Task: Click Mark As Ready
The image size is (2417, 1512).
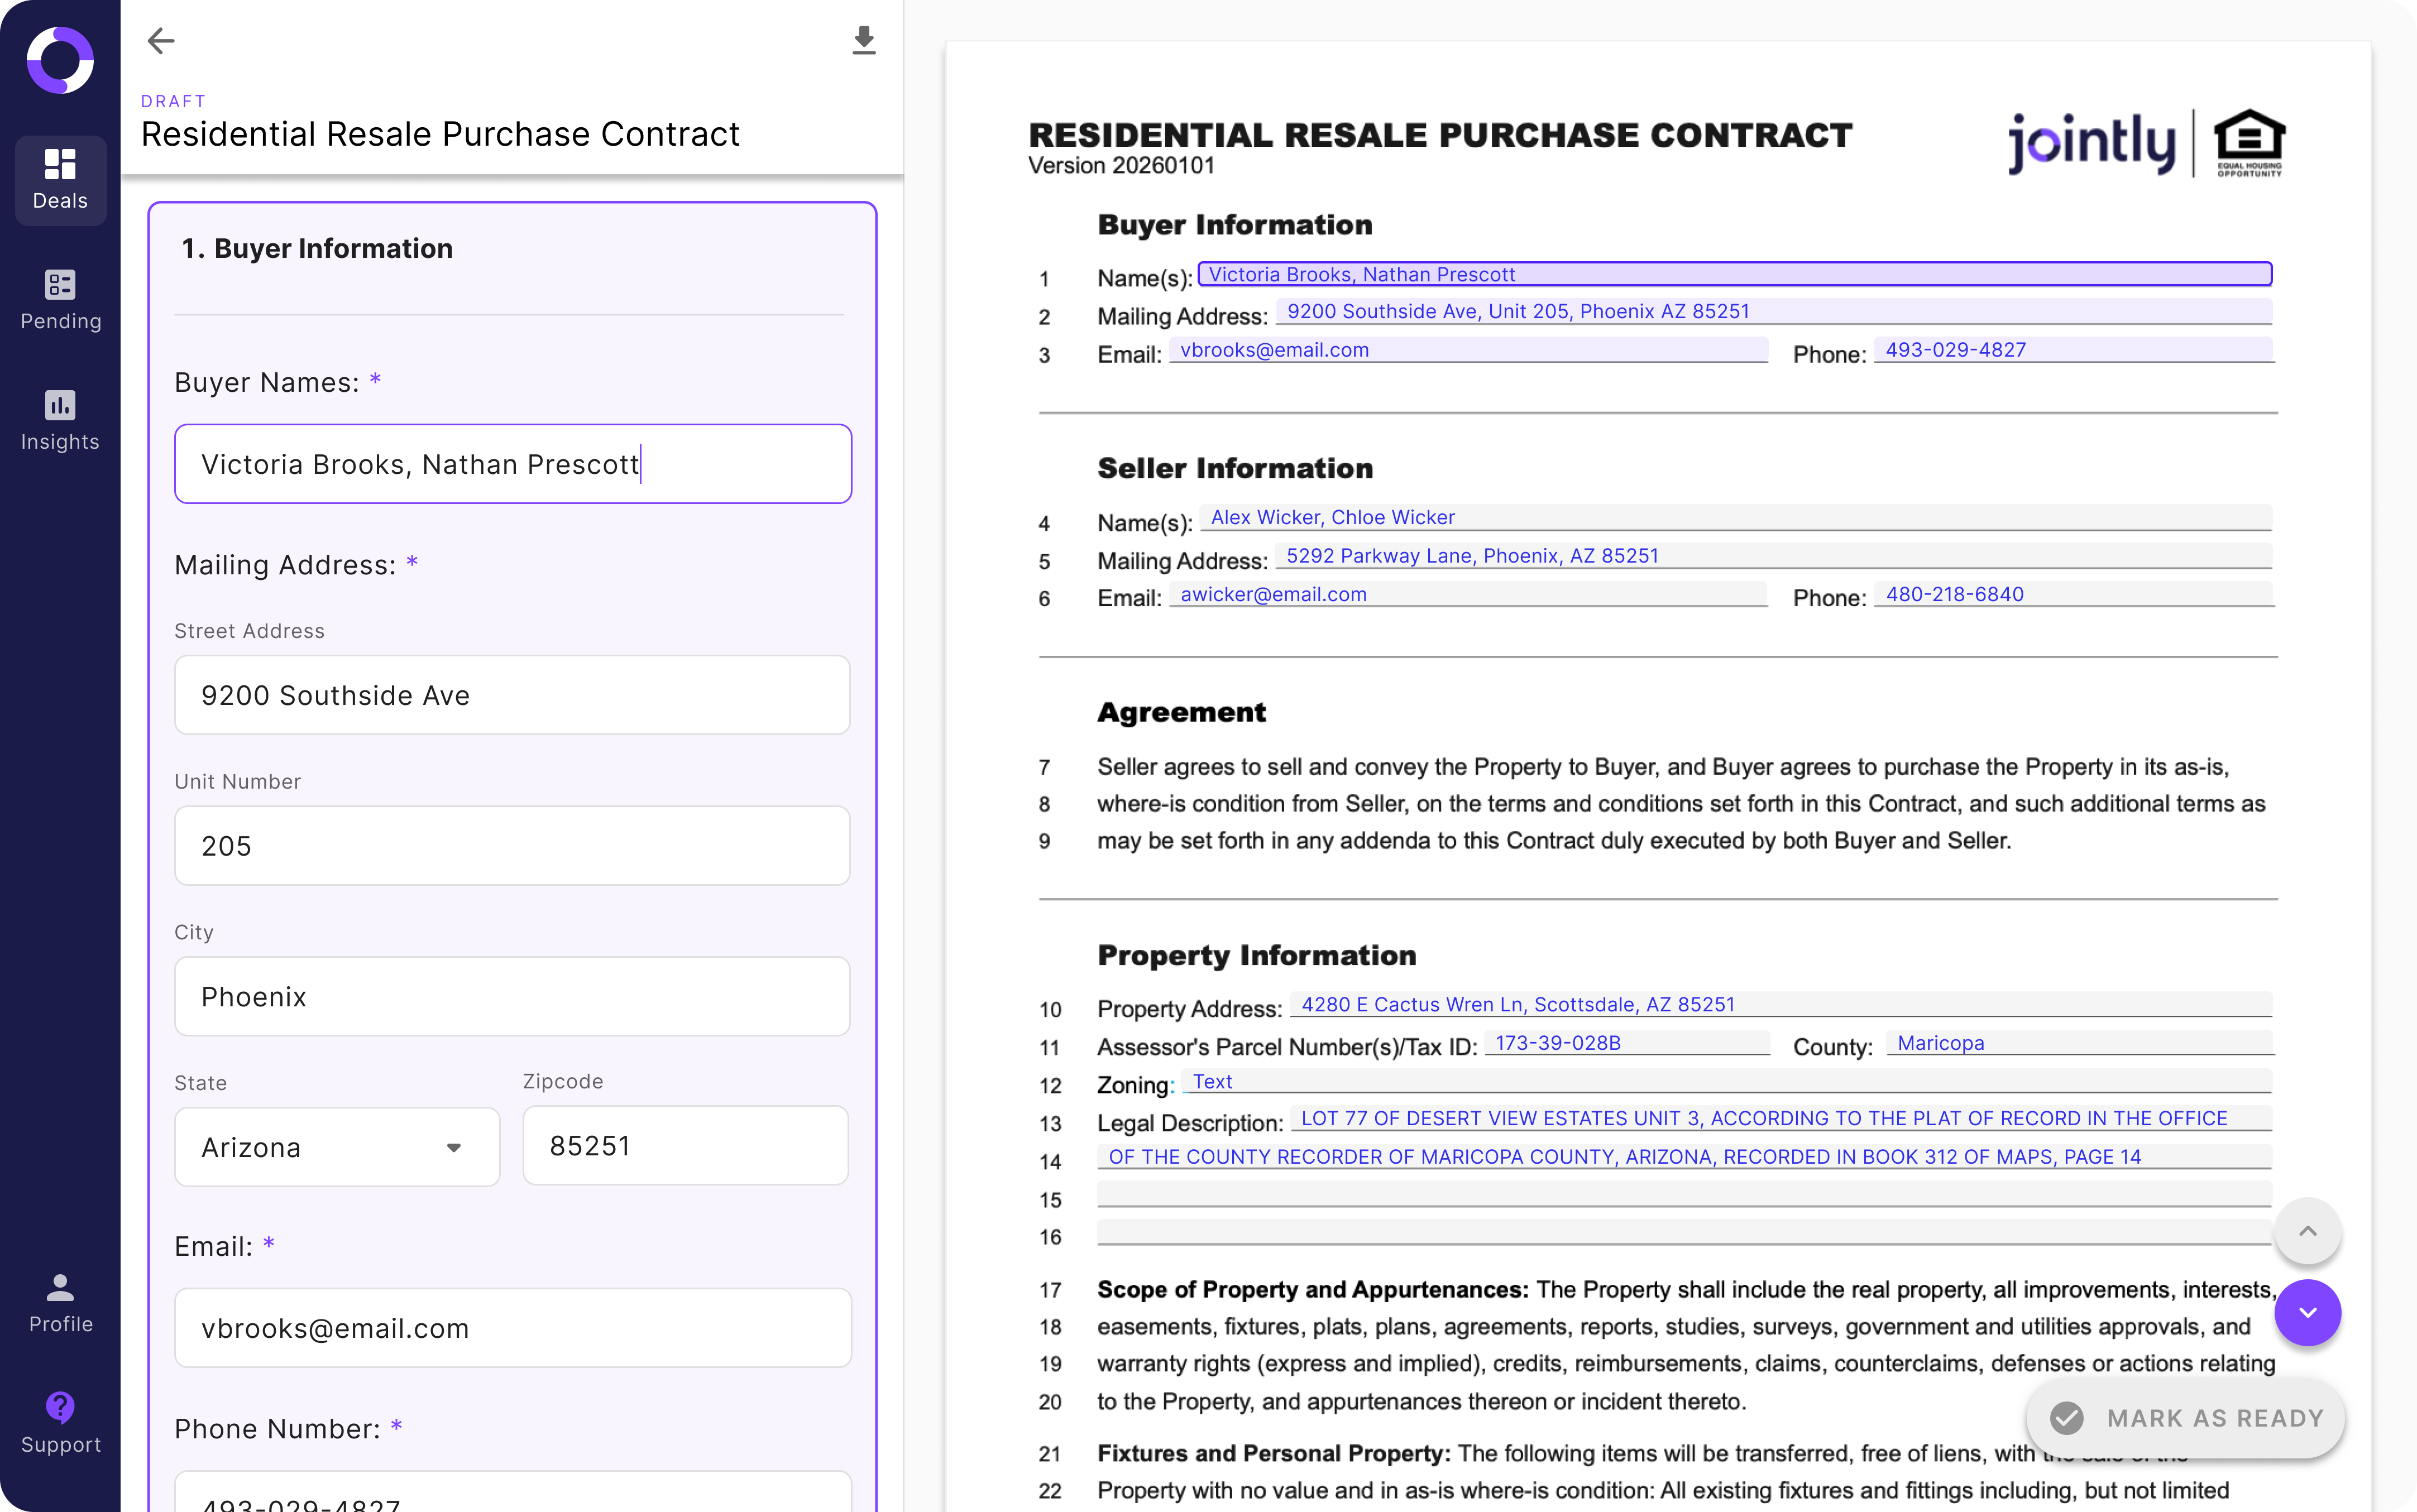Action: (2186, 1418)
